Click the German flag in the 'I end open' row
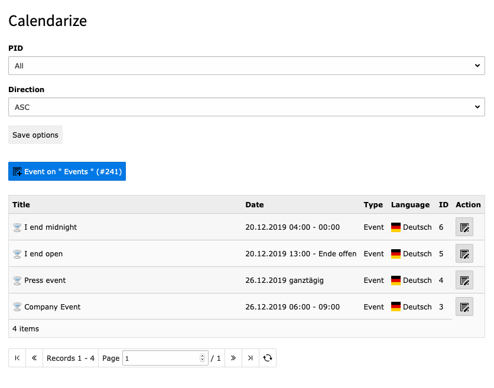Viewport: 494px width, 388px height. [x=396, y=253]
